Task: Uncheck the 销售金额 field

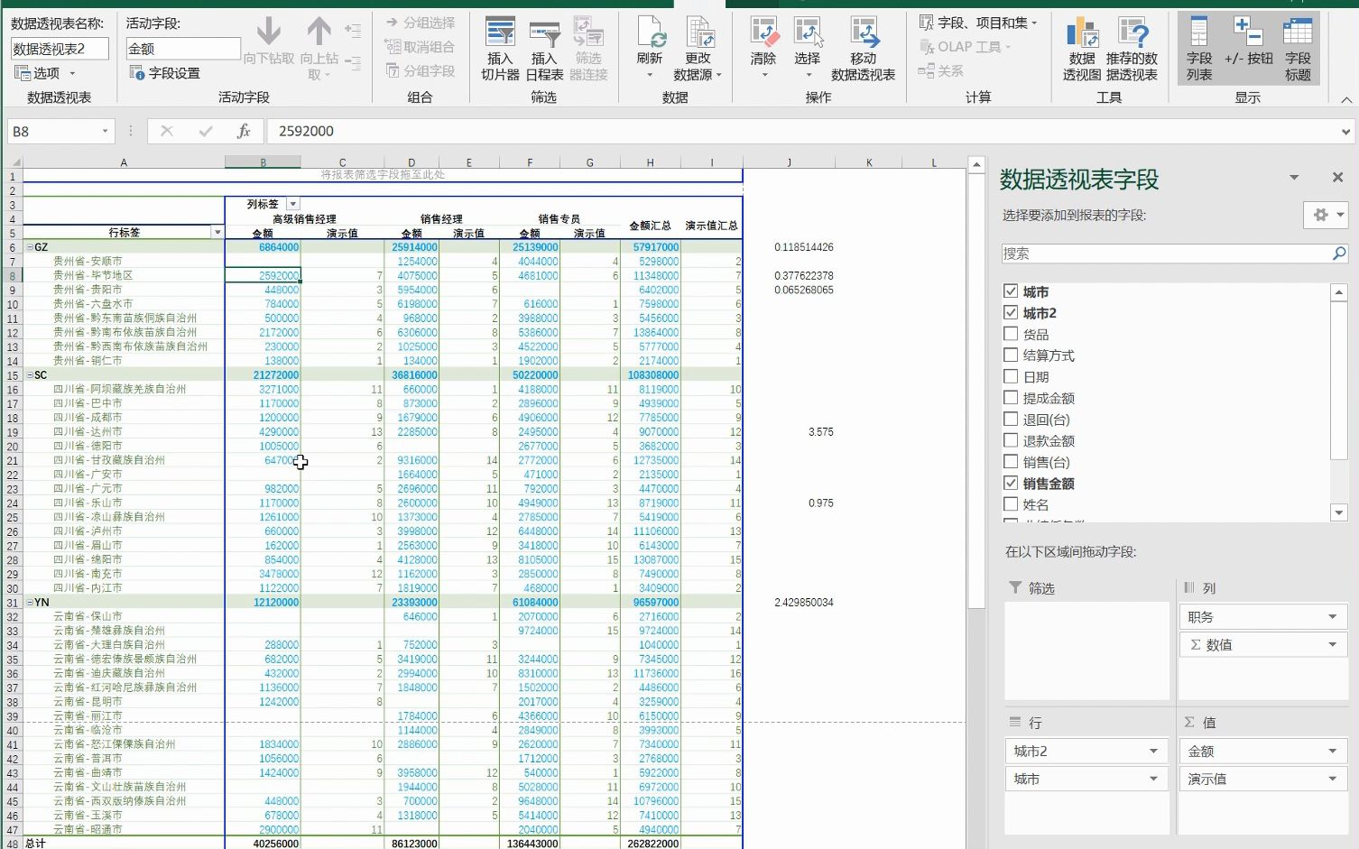Action: pyautogui.click(x=1011, y=483)
